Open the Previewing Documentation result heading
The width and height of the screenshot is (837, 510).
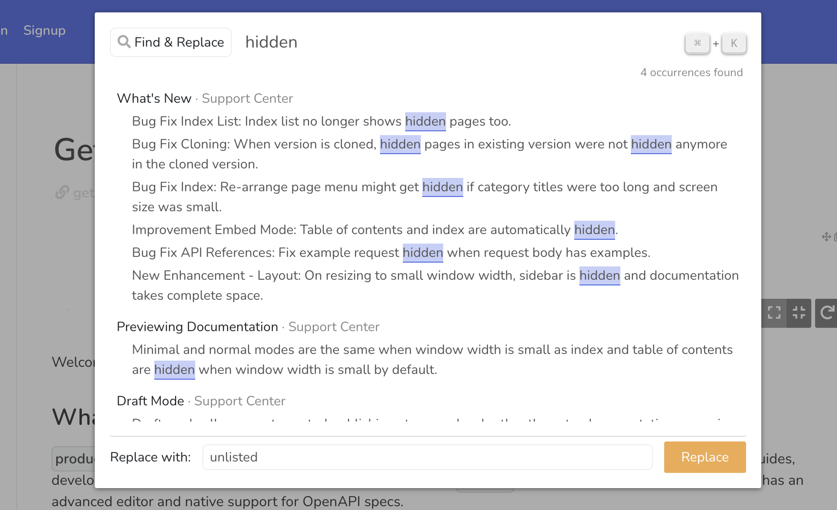click(197, 327)
